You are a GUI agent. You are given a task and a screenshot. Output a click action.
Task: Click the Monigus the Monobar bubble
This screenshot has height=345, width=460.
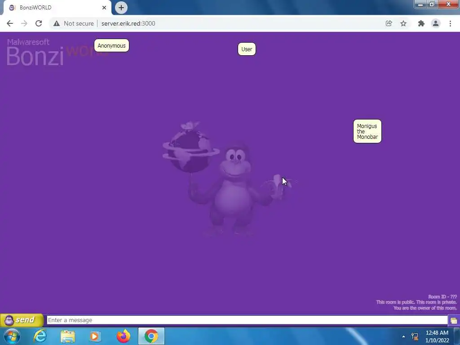coord(367,131)
